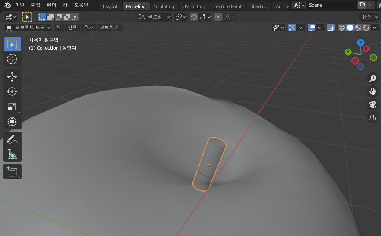The image size is (381, 236).
Task: Open the overlays options dropdown arrow
Action: (320, 28)
